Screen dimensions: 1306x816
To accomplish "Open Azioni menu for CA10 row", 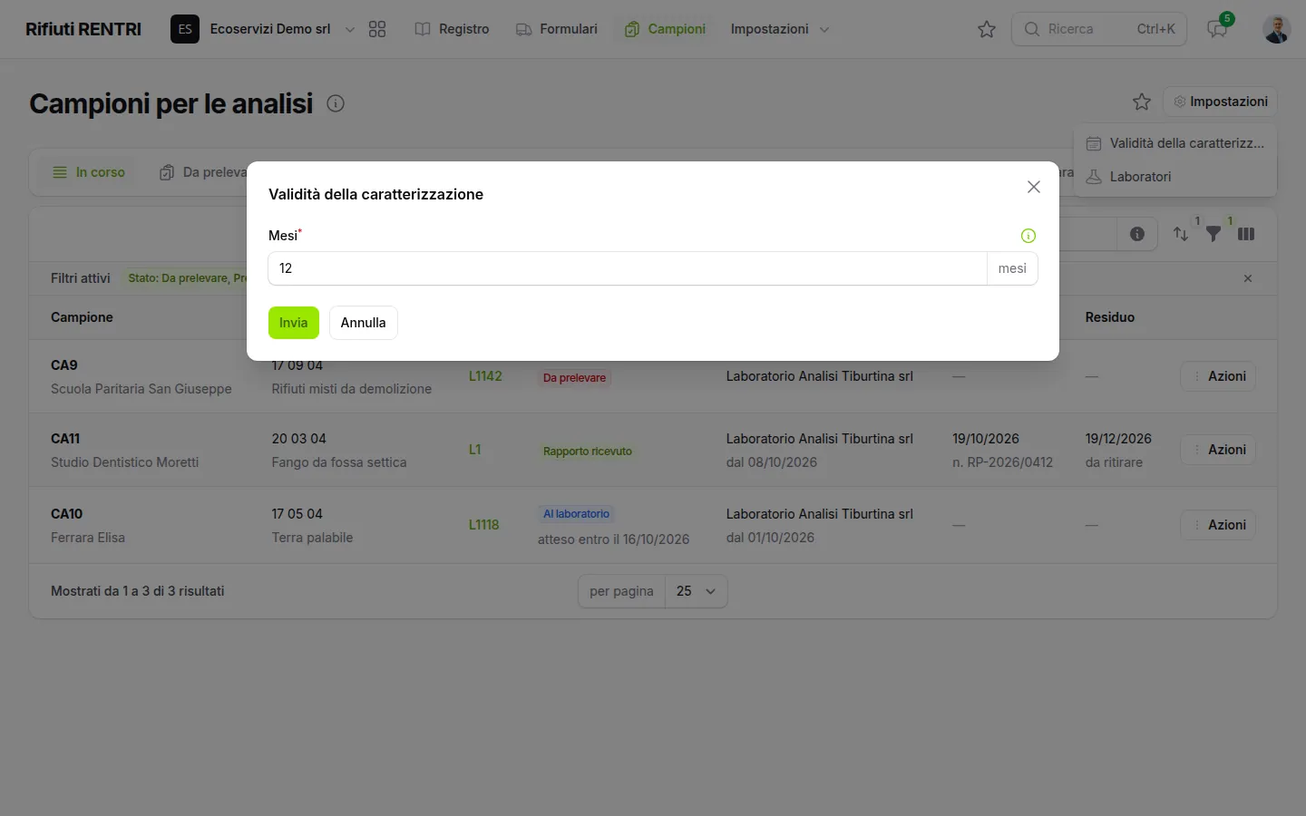I will 1218,525.
